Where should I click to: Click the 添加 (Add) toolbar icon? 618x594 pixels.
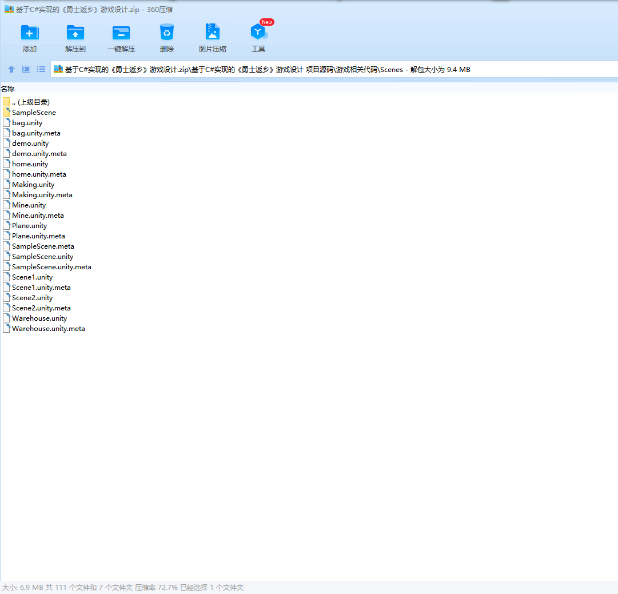tap(30, 33)
